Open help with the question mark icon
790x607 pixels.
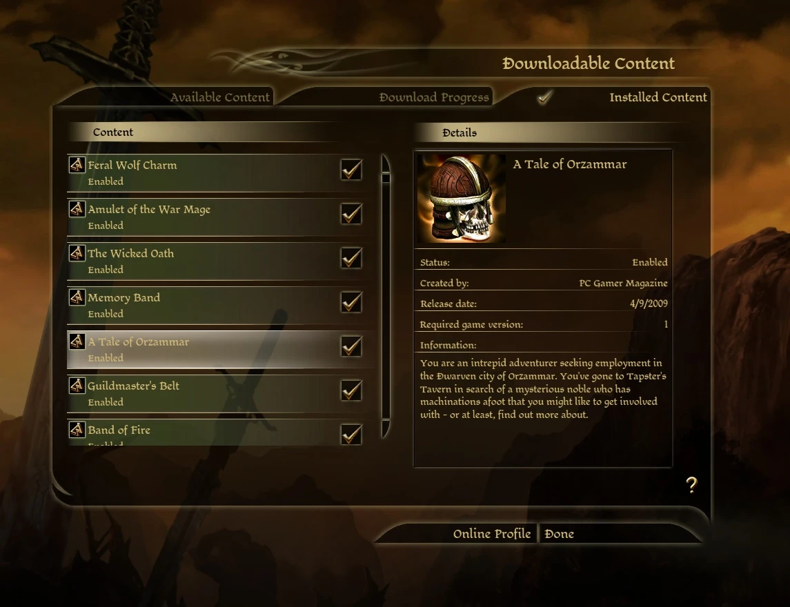[x=692, y=485]
